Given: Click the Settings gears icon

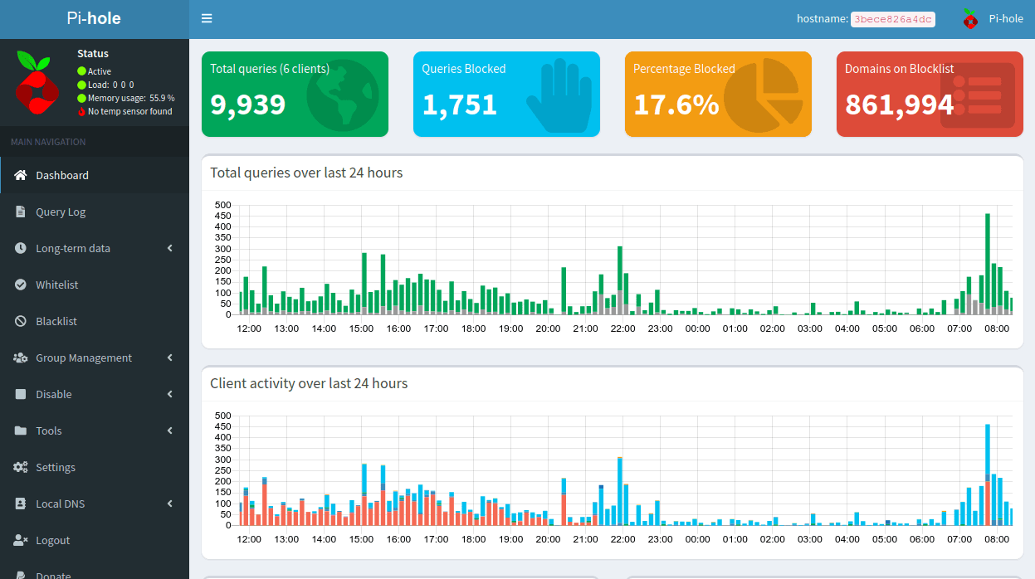Looking at the screenshot, I should (21, 467).
